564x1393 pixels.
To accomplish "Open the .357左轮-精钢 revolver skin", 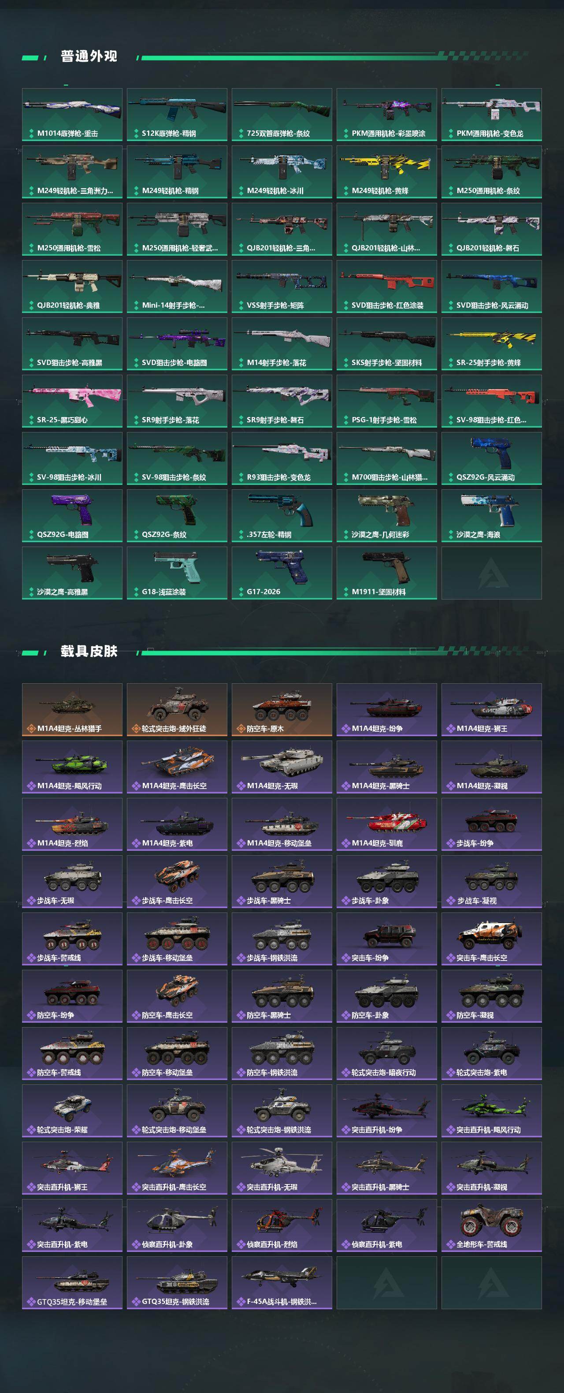I will [282, 516].
